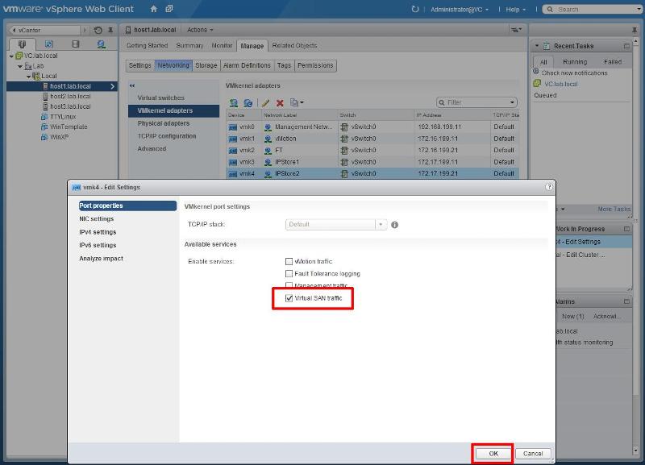
Task: Click the Recent Tasks maximize icon
Action: pyautogui.click(x=626, y=46)
